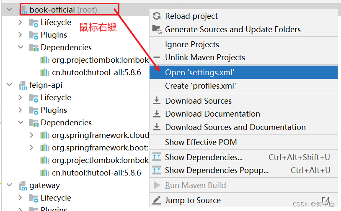Click the Download Documentation arrow icon
Viewport: 341px width, 211px height.
157,114
